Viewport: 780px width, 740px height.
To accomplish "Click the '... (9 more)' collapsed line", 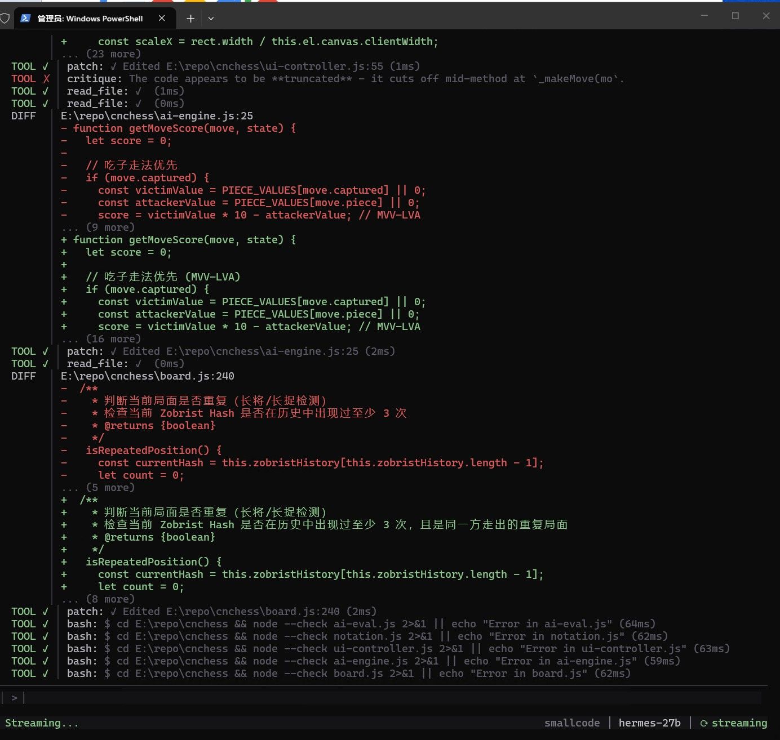I will (98, 228).
